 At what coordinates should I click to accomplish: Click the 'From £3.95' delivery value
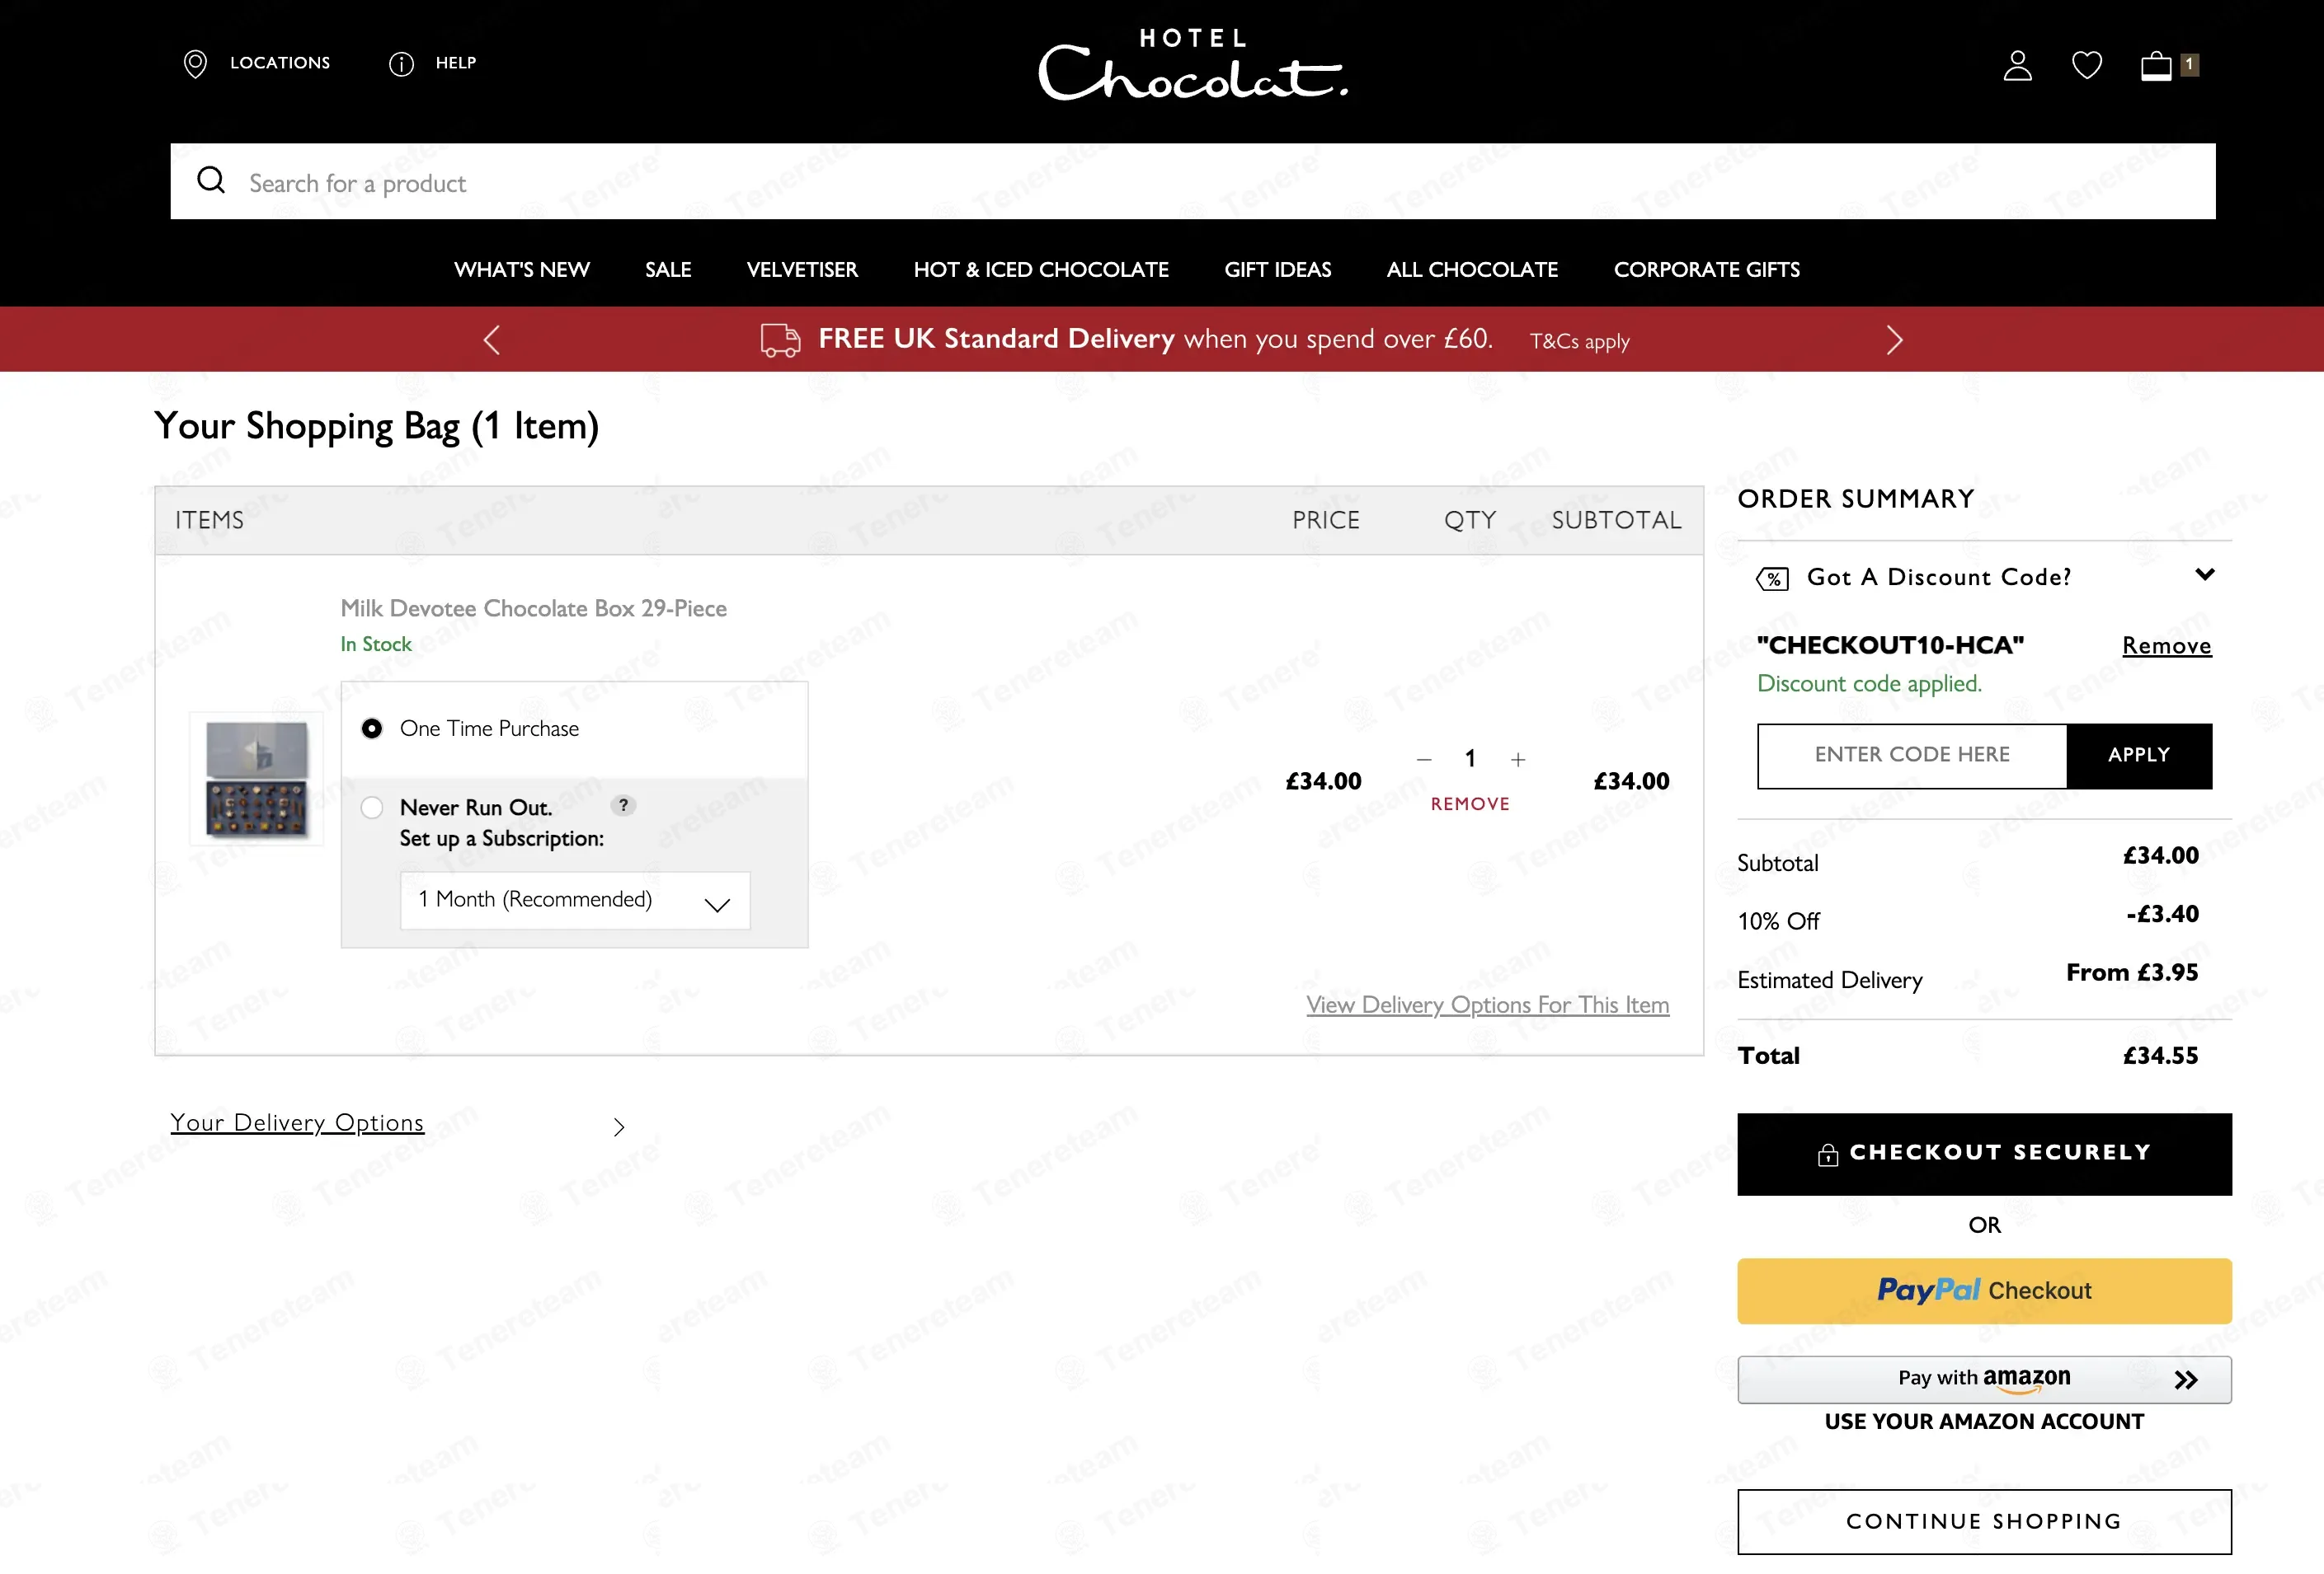2132,972
